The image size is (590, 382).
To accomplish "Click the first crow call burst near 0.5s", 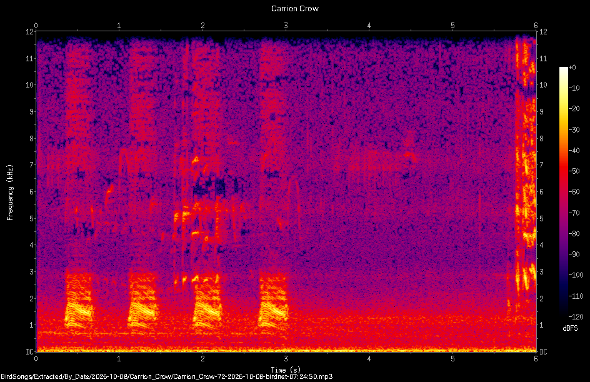I will coord(78,301).
